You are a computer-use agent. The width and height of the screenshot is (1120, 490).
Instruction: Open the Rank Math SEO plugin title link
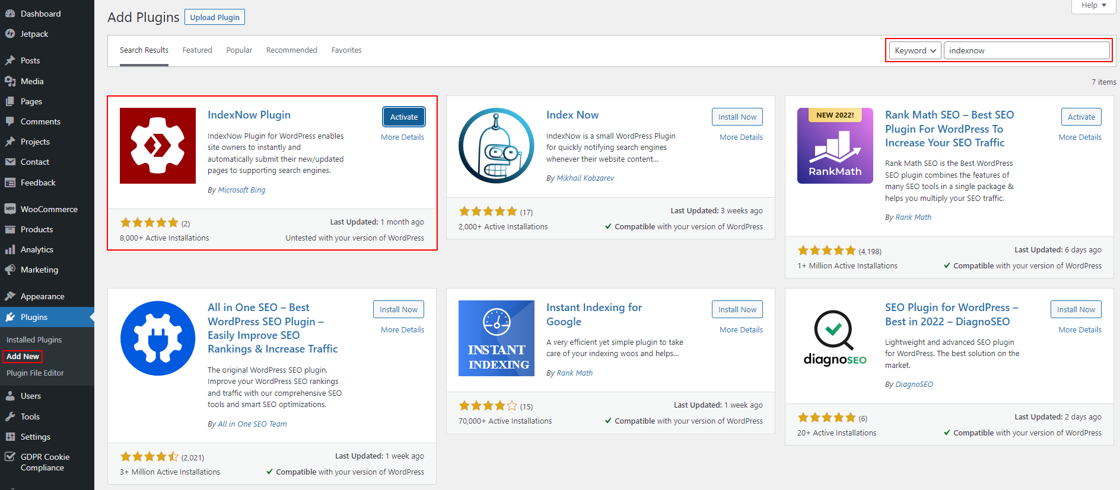(x=949, y=129)
